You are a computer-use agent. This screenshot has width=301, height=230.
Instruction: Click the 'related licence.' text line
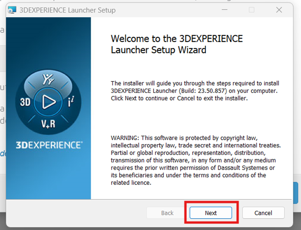131,183
